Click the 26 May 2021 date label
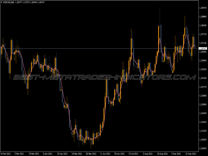The width and height of the screenshot is (208, 156). (91, 154)
